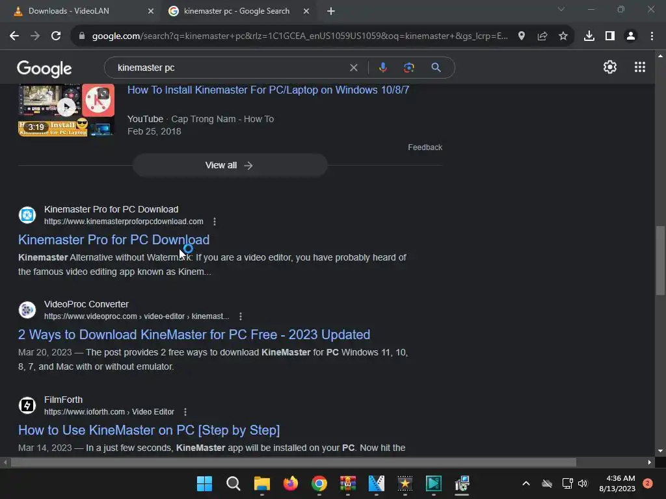
Task: Open Chrome downloads tray
Action: click(x=589, y=36)
